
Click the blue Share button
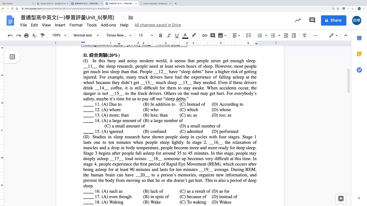pos(333,20)
